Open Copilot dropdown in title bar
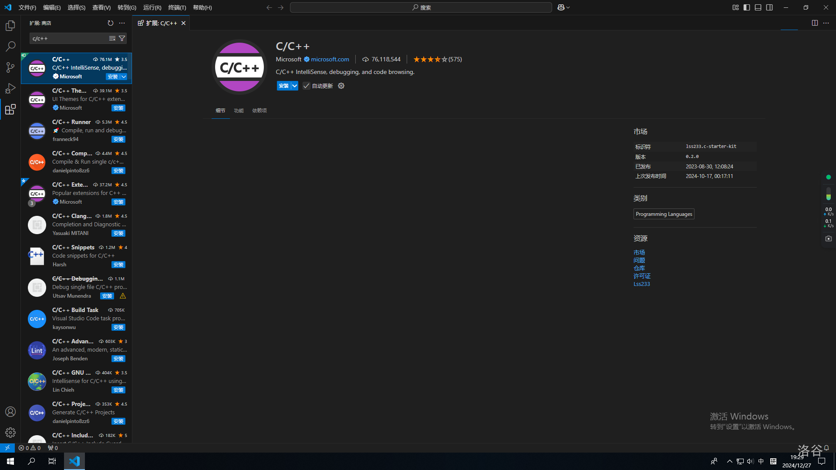The height and width of the screenshot is (470, 836). (564, 7)
